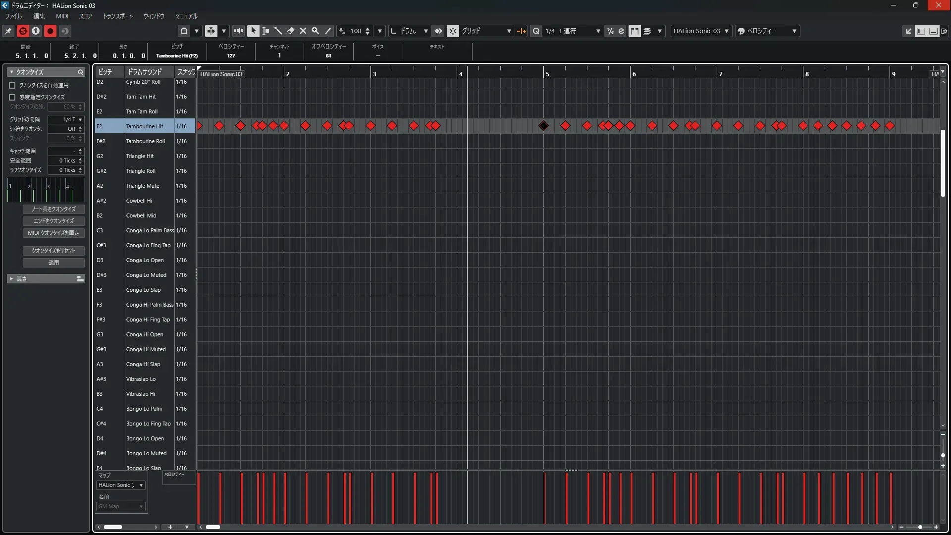951x535 pixels.
Task: Click the horizontal zoom slider handle
Action: (920, 527)
